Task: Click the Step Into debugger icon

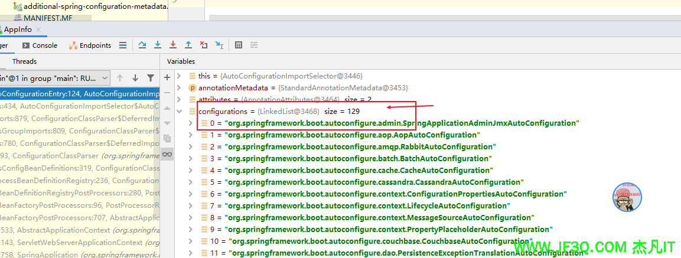Action: click(x=158, y=45)
